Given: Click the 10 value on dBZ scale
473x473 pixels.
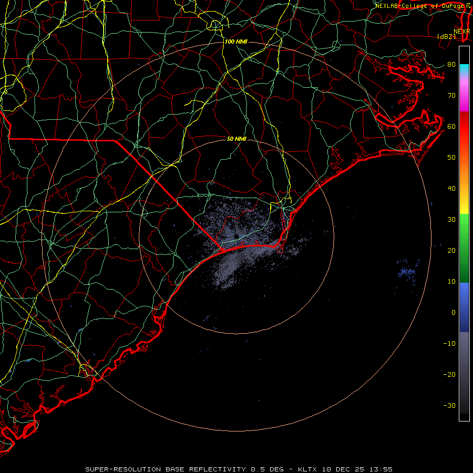Looking at the screenshot, I should coord(451,282).
